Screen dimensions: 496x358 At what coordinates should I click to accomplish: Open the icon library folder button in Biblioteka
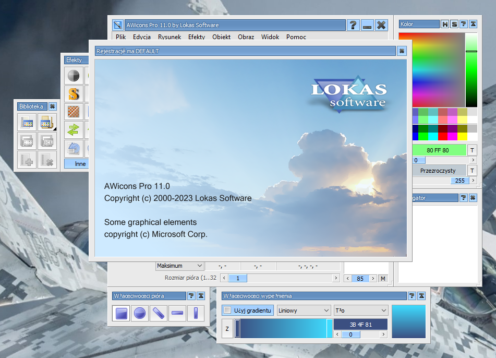click(47, 122)
